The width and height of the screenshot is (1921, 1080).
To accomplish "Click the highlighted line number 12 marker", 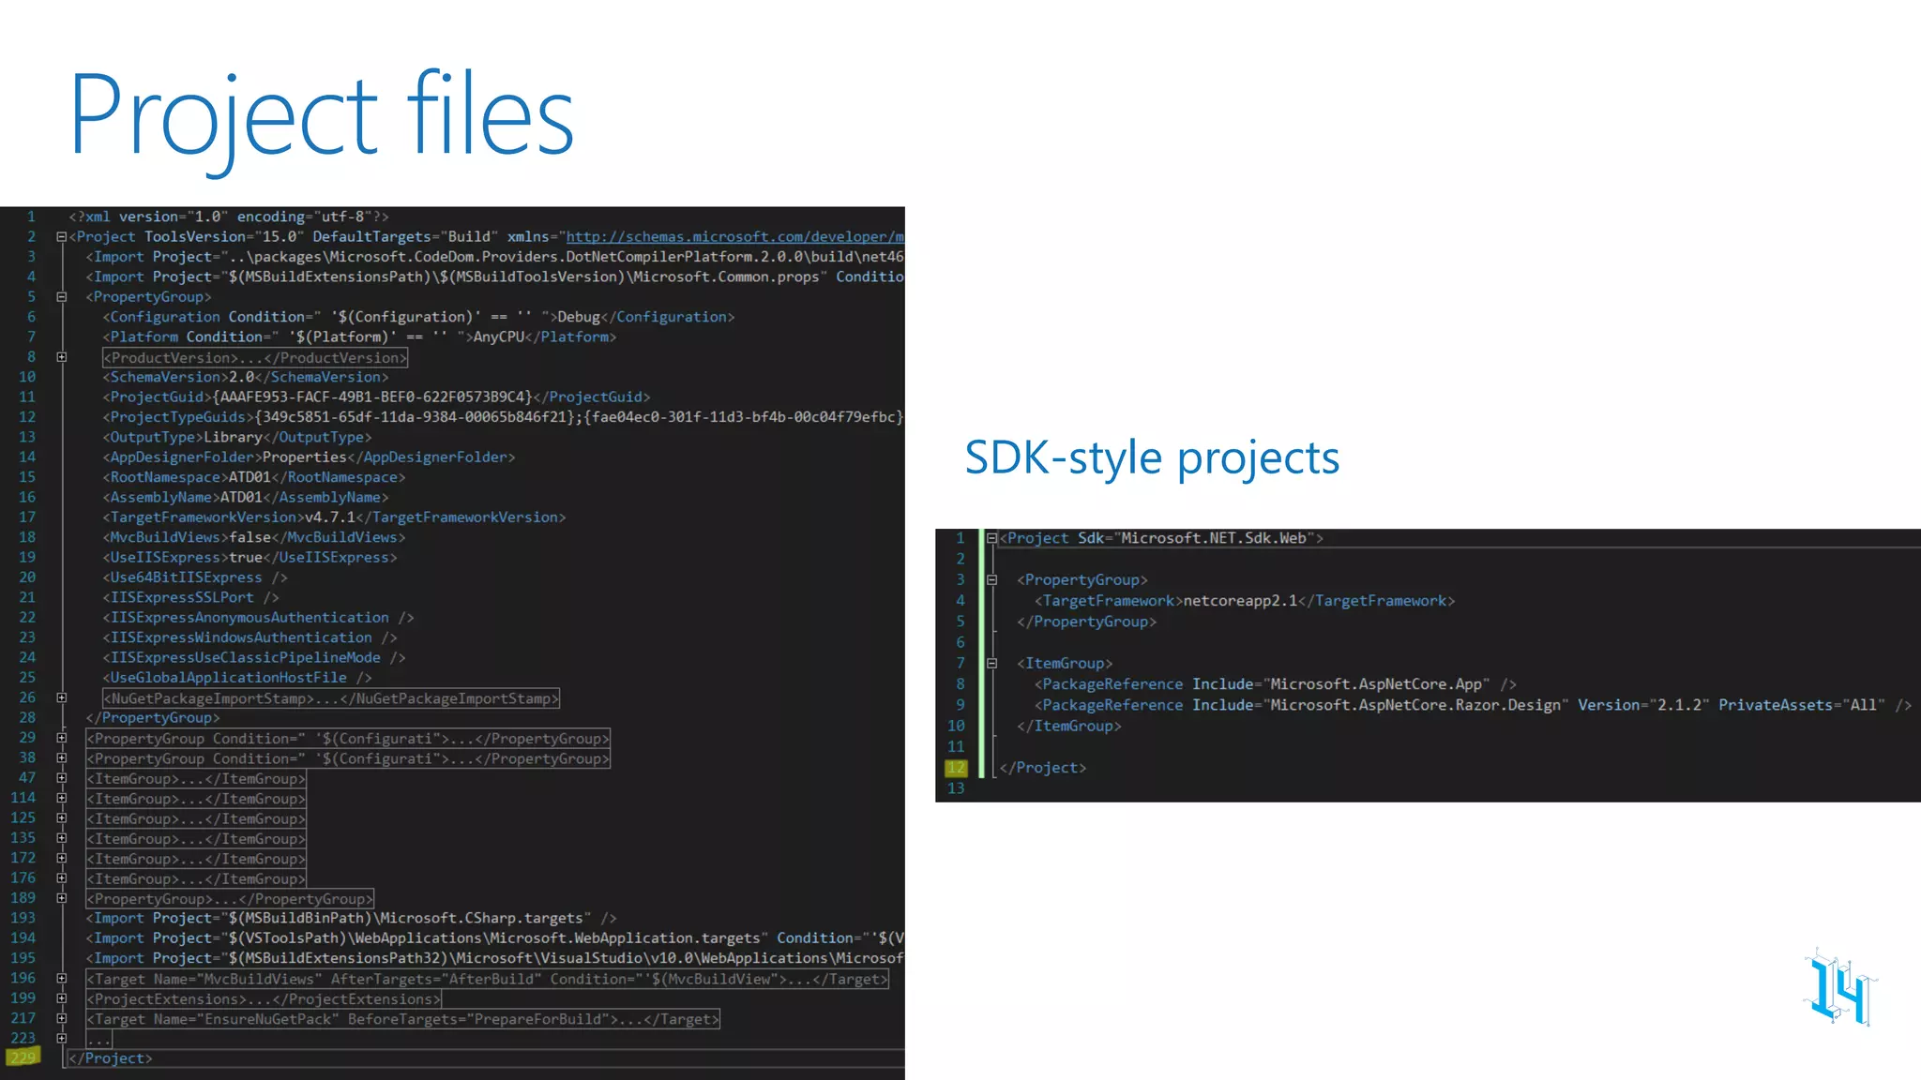I will pos(956,768).
